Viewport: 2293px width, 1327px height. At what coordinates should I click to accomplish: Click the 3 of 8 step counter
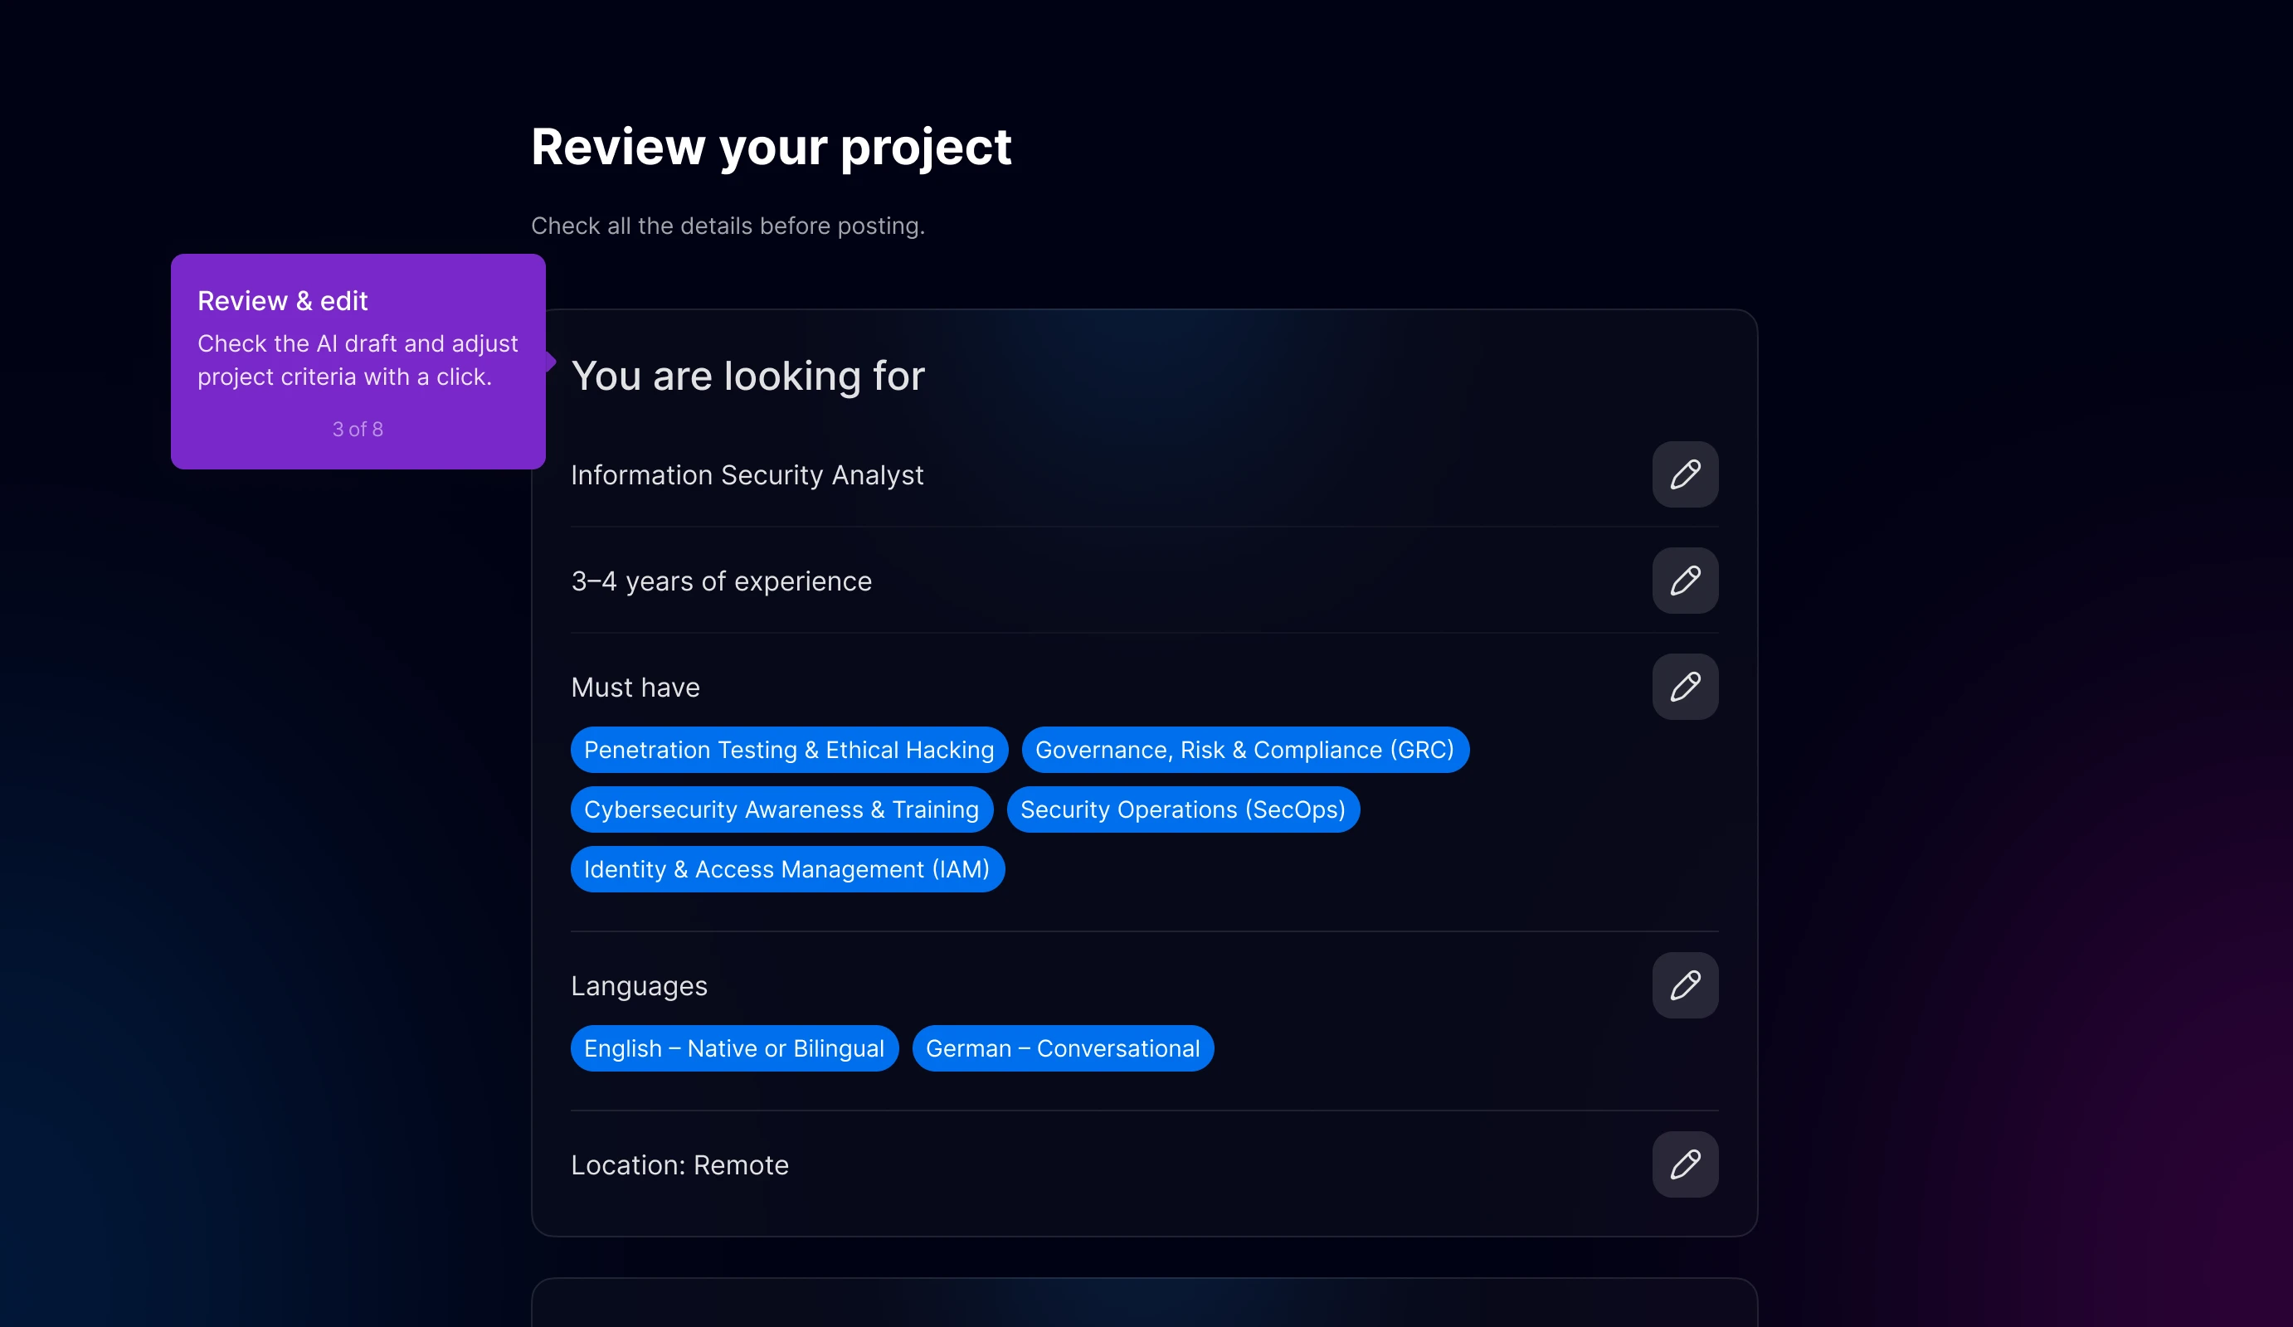pyautogui.click(x=358, y=430)
